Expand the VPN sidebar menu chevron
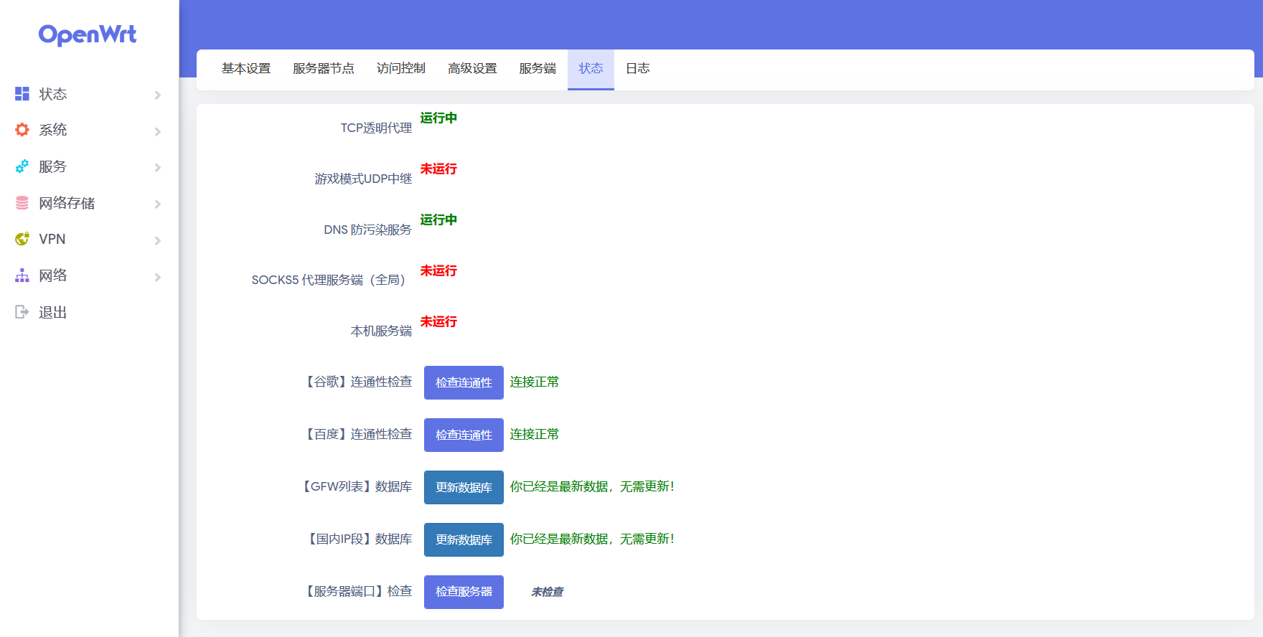The width and height of the screenshot is (1263, 637). pos(158,240)
